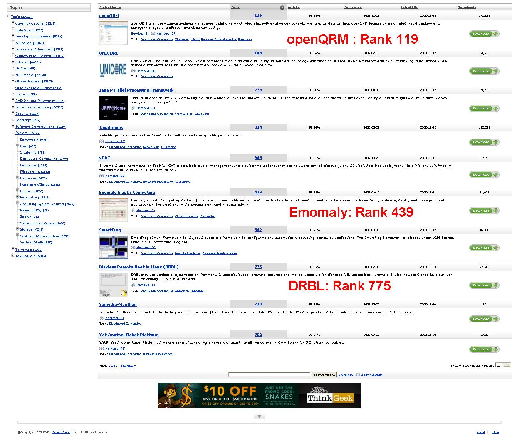
Task: Collapse the System topic tree node
Action: point(13,133)
